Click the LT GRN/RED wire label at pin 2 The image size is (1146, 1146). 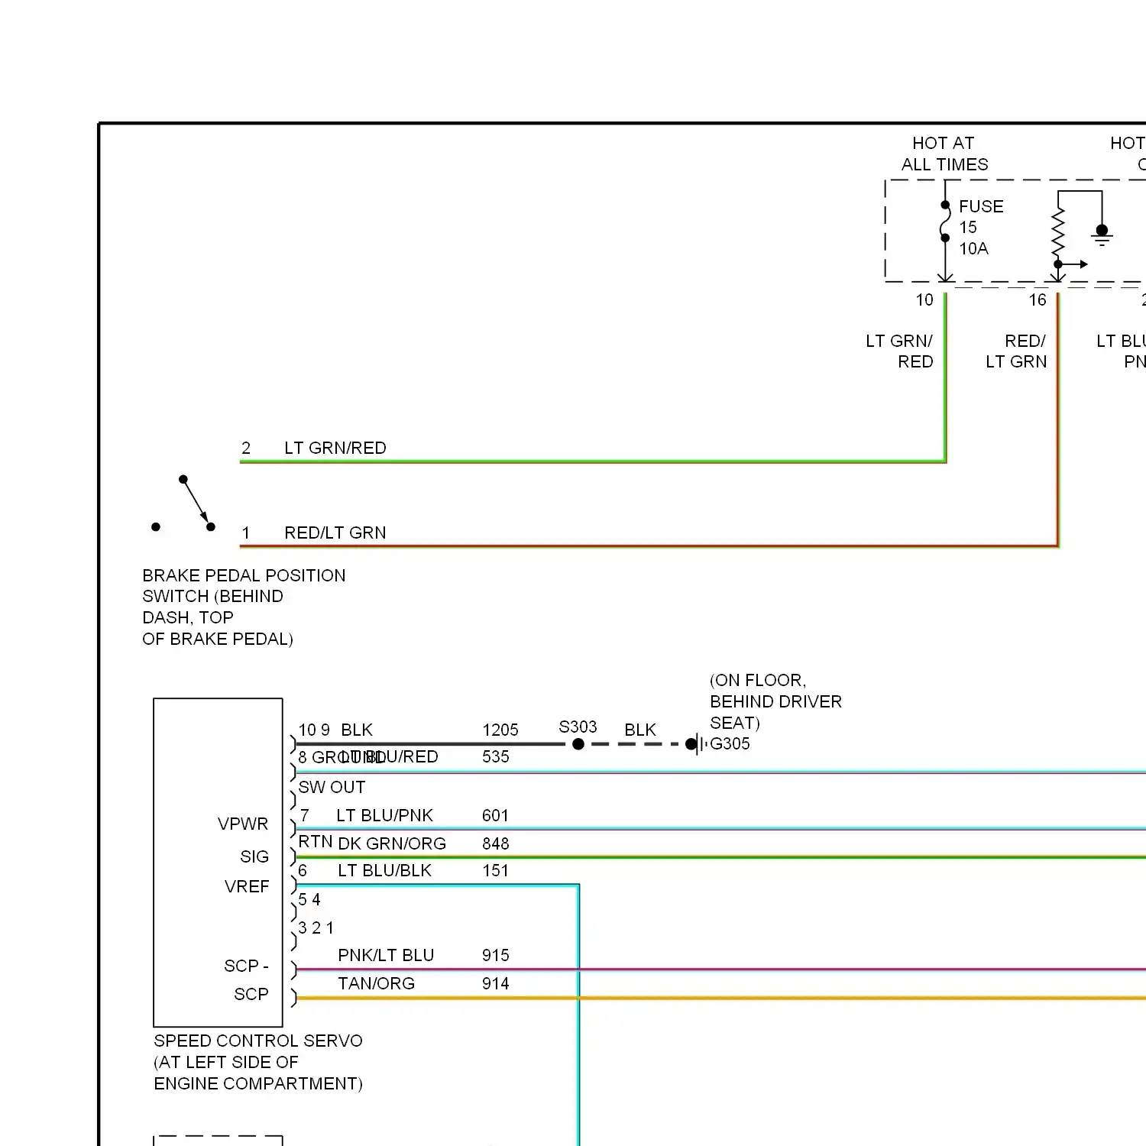point(335,448)
